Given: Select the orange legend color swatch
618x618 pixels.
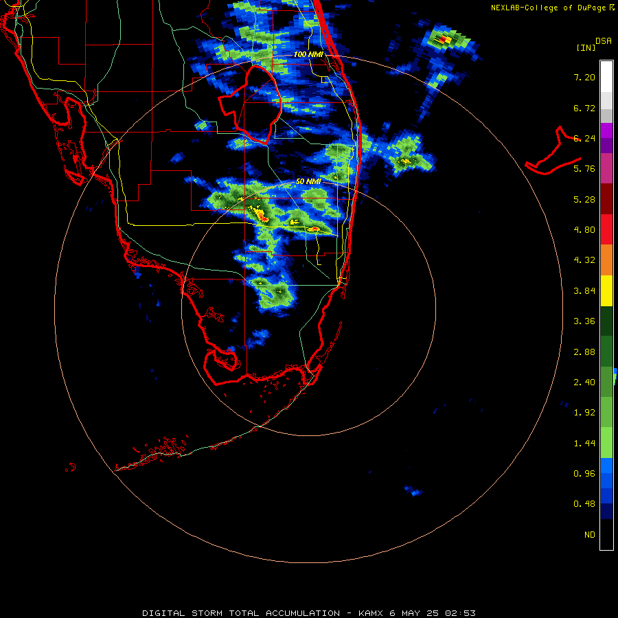Looking at the screenshot, I should [x=606, y=260].
